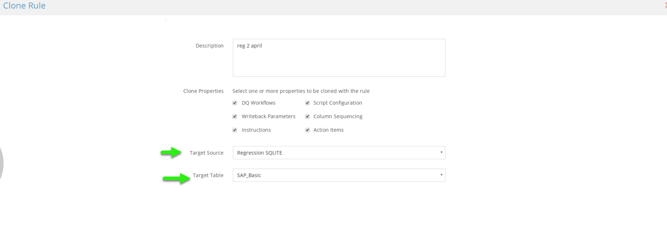The height and width of the screenshot is (242, 667).
Task: Click the 'Column Sequencing' option label
Action: coord(338,116)
